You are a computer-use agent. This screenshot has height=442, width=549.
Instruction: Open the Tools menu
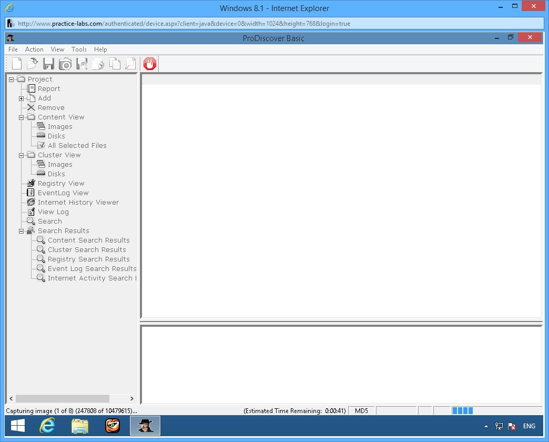tap(79, 49)
